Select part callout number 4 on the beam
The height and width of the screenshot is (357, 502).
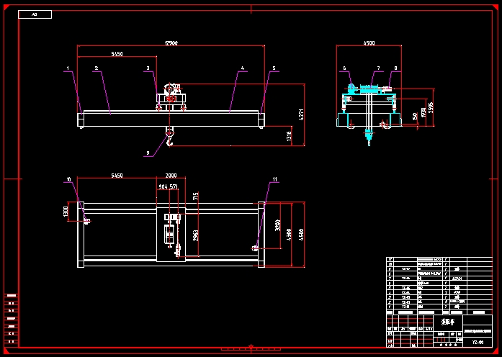(243, 69)
